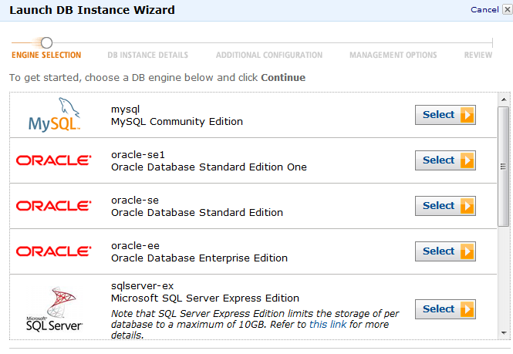
Task: Select the oracle-se Standard Edition engine
Action: coord(445,206)
